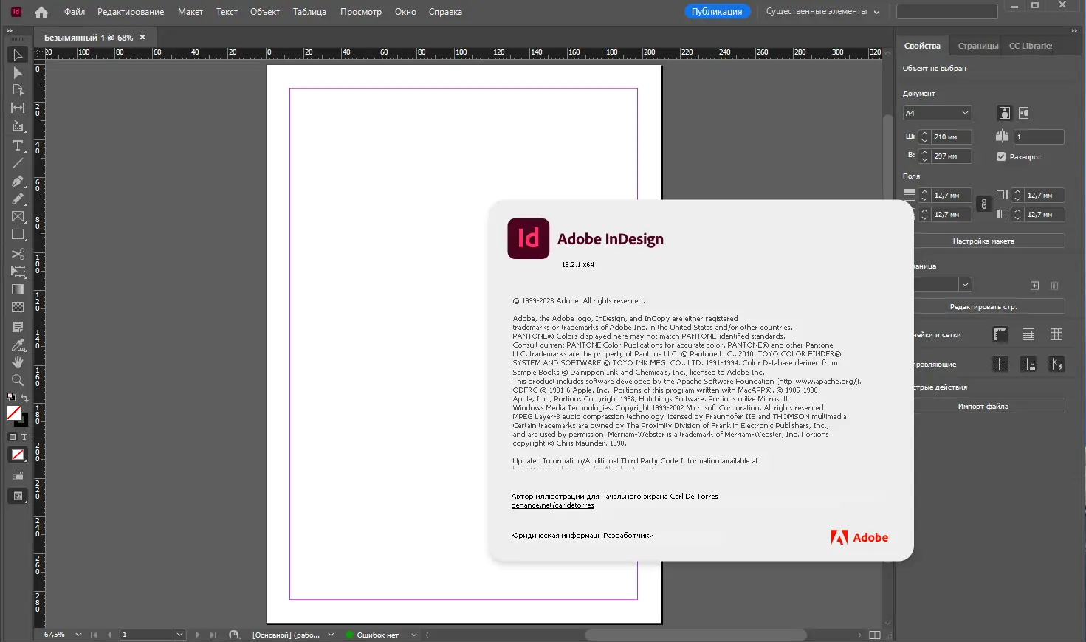Select the Rectangle Frame tool
Viewport: 1086px width, 642px height.
pyautogui.click(x=17, y=216)
